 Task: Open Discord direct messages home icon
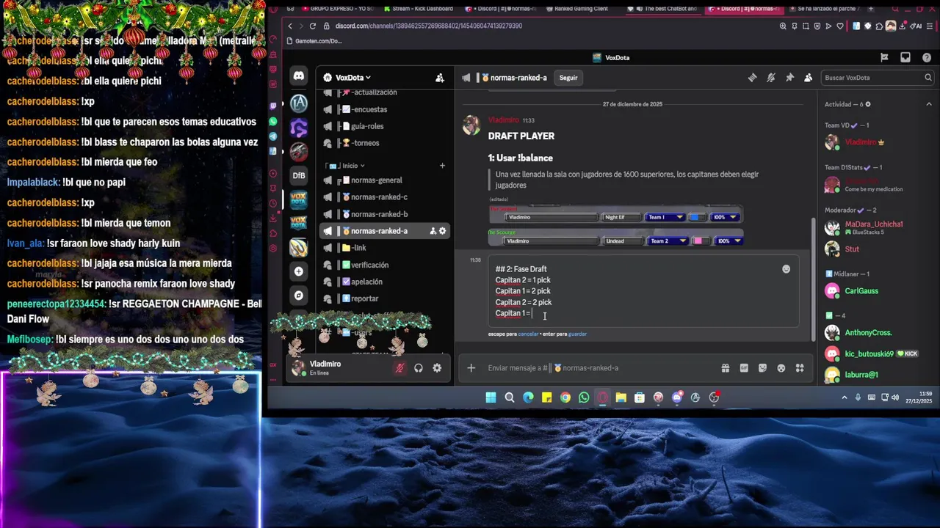(x=299, y=76)
